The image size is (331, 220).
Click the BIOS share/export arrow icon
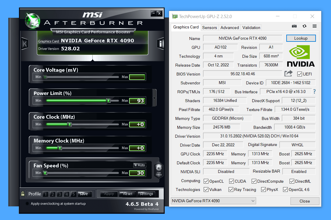coord(288,73)
